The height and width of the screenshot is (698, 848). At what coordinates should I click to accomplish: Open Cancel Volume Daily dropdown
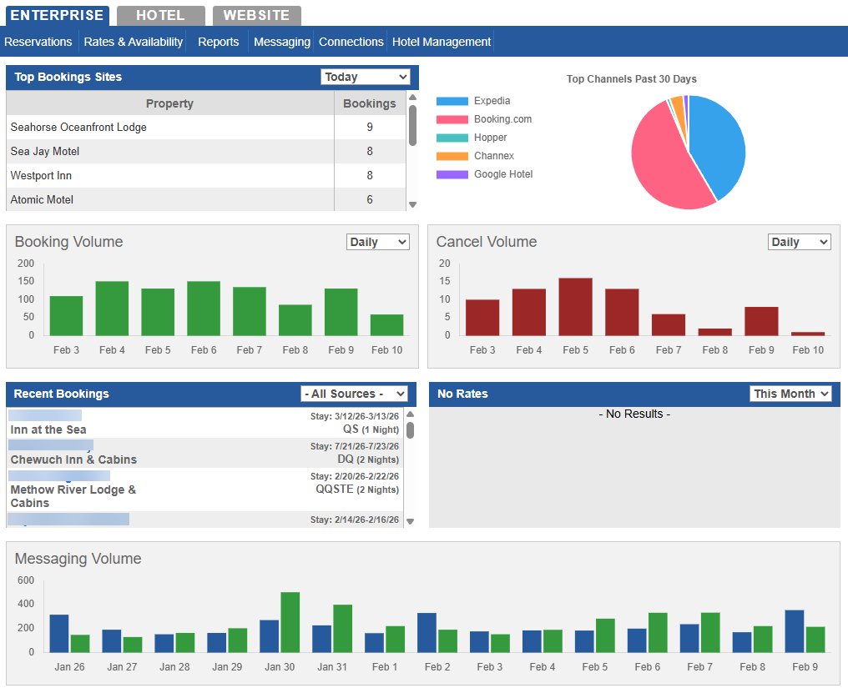point(799,242)
